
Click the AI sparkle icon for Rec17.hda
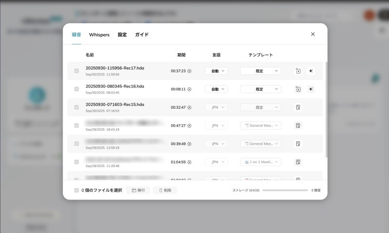311,71
